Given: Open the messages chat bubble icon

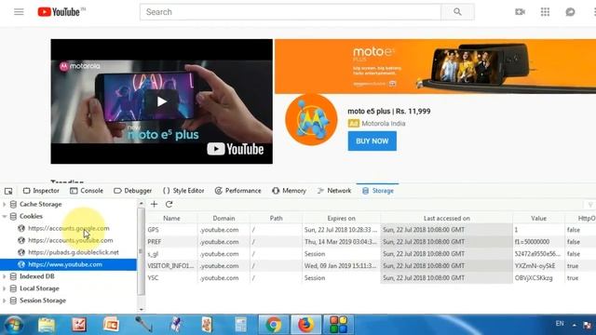Looking at the screenshot, I should pyautogui.click(x=570, y=12).
